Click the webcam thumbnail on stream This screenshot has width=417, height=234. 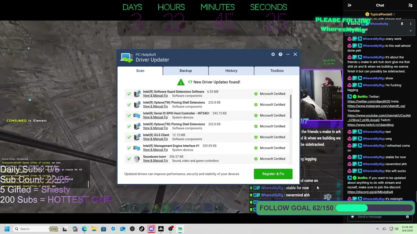tap(321, 94)
